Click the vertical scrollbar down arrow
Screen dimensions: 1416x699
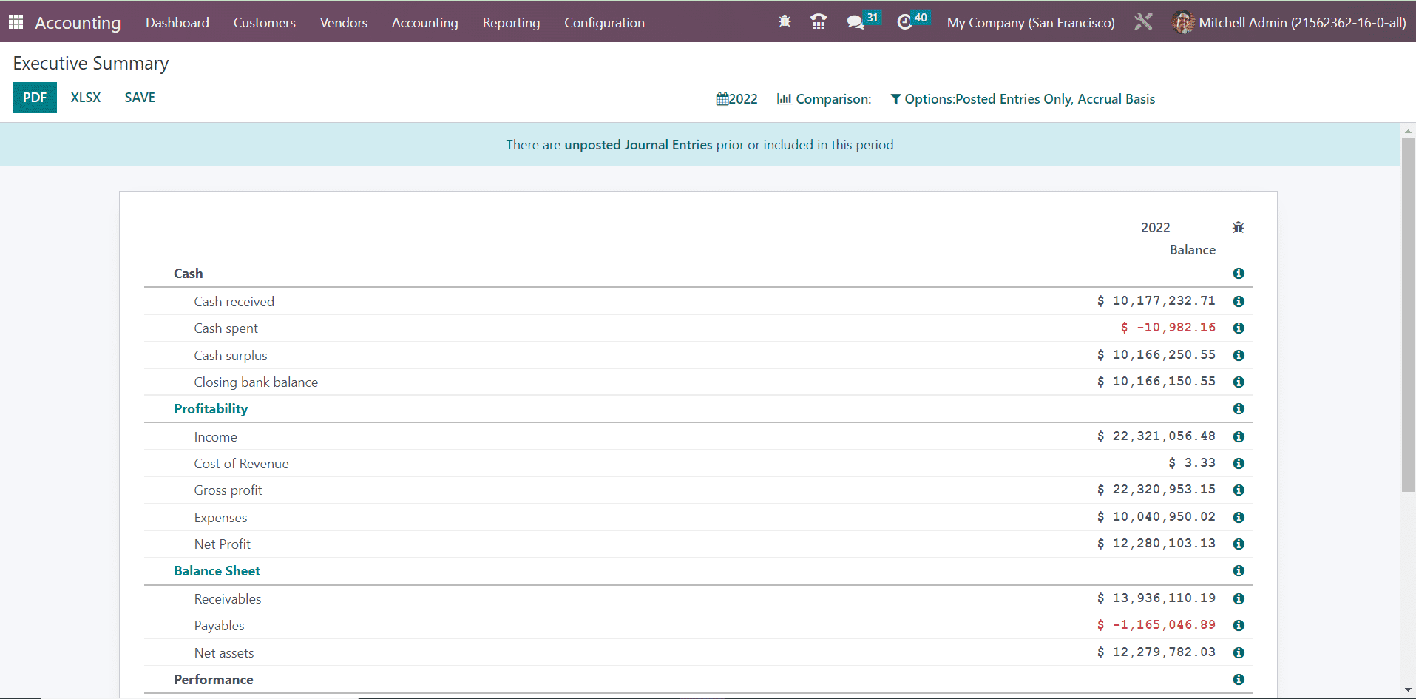(x=1408, y=690)
